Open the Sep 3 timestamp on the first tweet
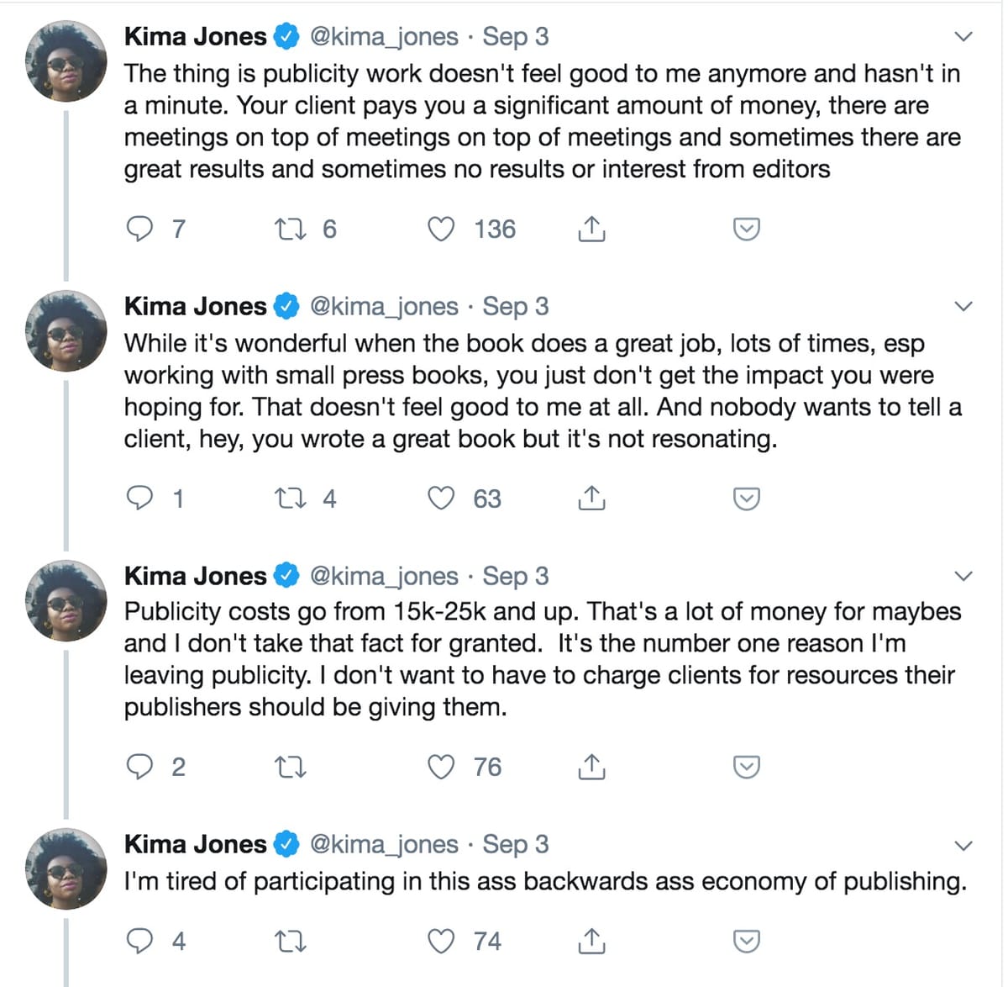 coord(515,36)
